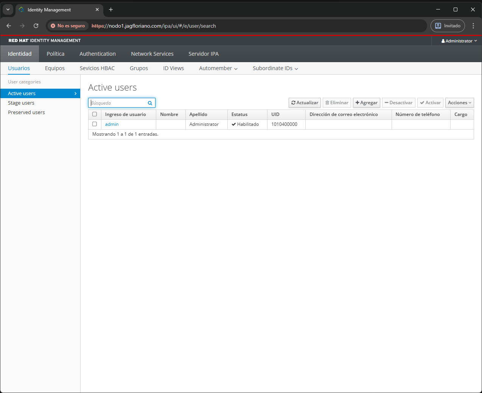Go back using browser back arrow
The width and height of the screenshot is (482, 393).
point(9,26)
